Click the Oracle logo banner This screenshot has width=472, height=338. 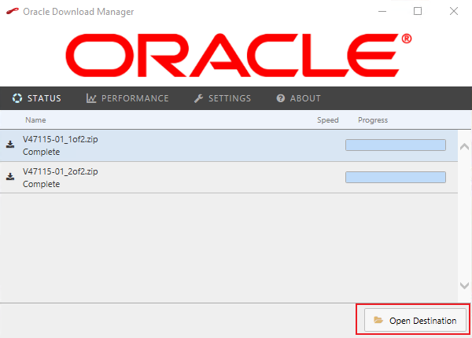238,55
